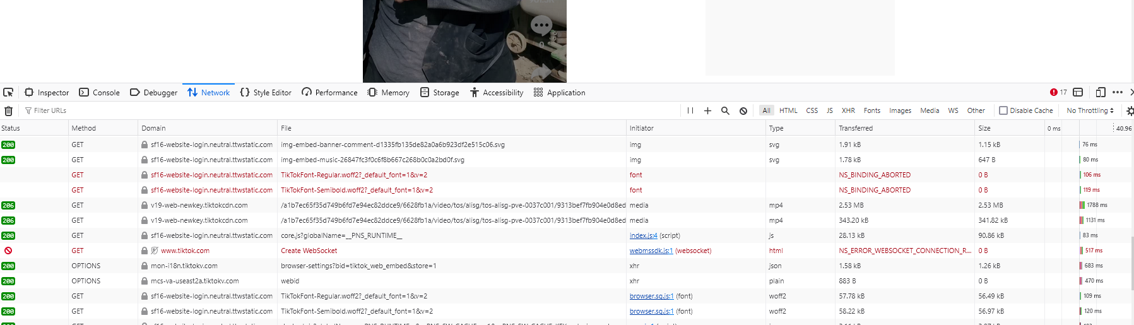Pause recording of the network log
This screenshot has height=325, width=1134.
[x=690, y=110]
